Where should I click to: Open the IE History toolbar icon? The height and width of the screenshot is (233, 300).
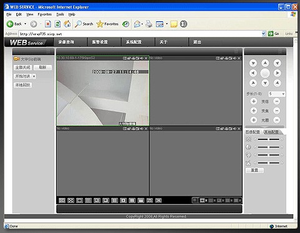pyautogui.click(x=125, y=24)
